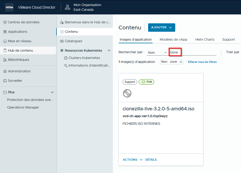Click the Administration gear icon

coord(5,71)
